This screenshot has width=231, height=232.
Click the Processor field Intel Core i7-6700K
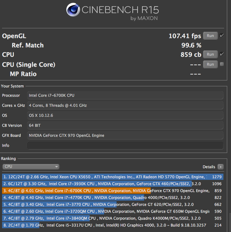point(125,95)
